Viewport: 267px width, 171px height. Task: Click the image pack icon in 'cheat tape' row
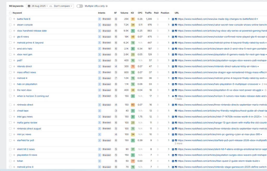click(176, 111)
